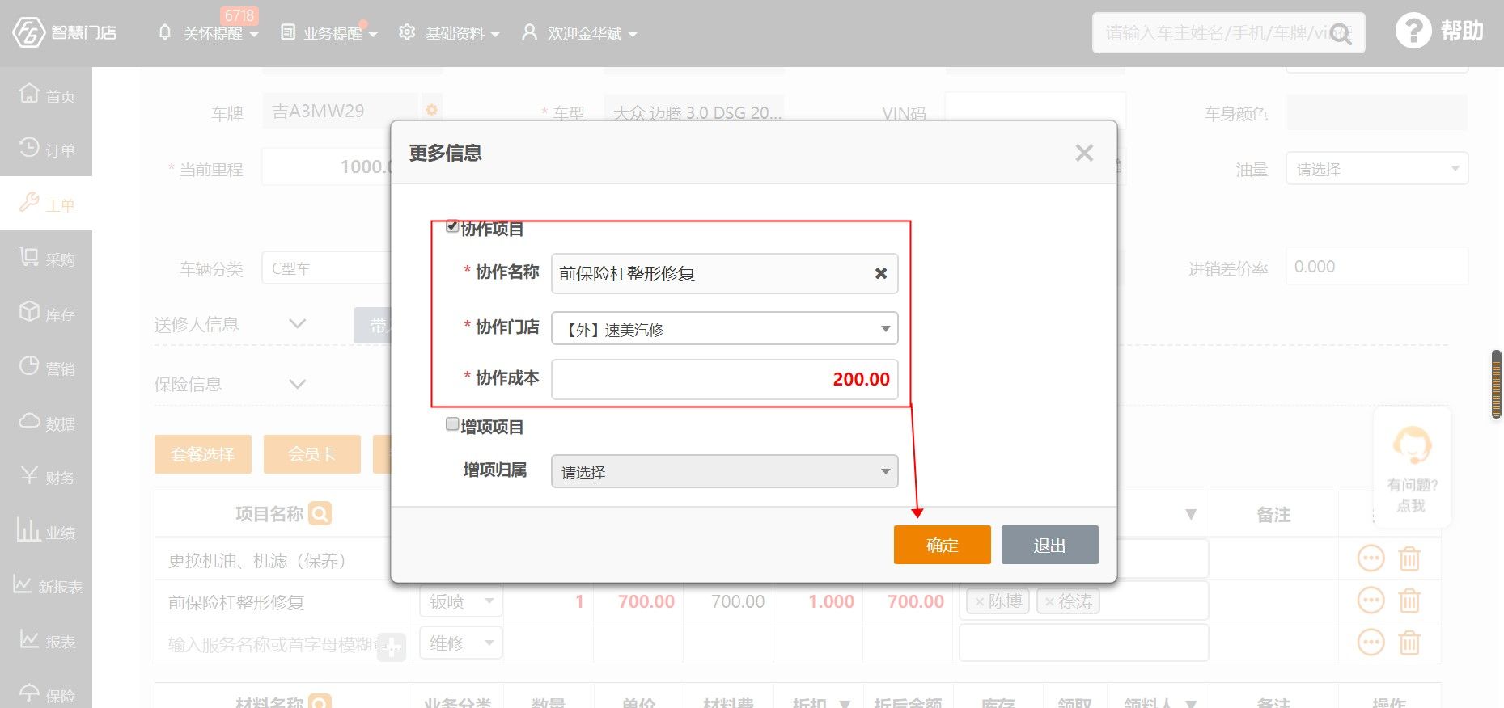Remove technician tag 陈博
Viewport: 1504px width, 708px height.
pyautogui.click(x=979, y=601)
